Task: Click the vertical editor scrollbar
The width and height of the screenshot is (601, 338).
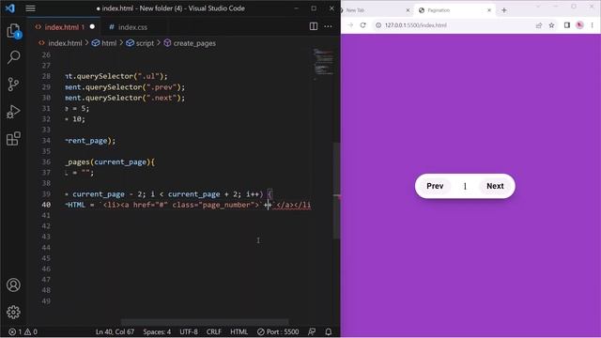Action: [x=336, y=190]
